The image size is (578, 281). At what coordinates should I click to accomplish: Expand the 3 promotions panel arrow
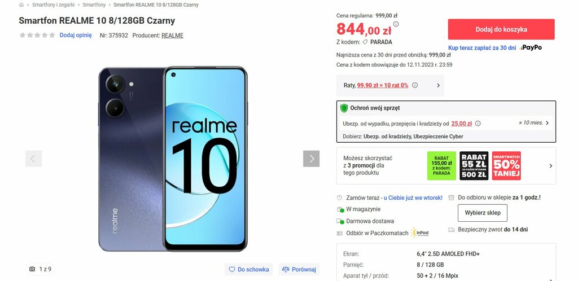click(551, 166)
